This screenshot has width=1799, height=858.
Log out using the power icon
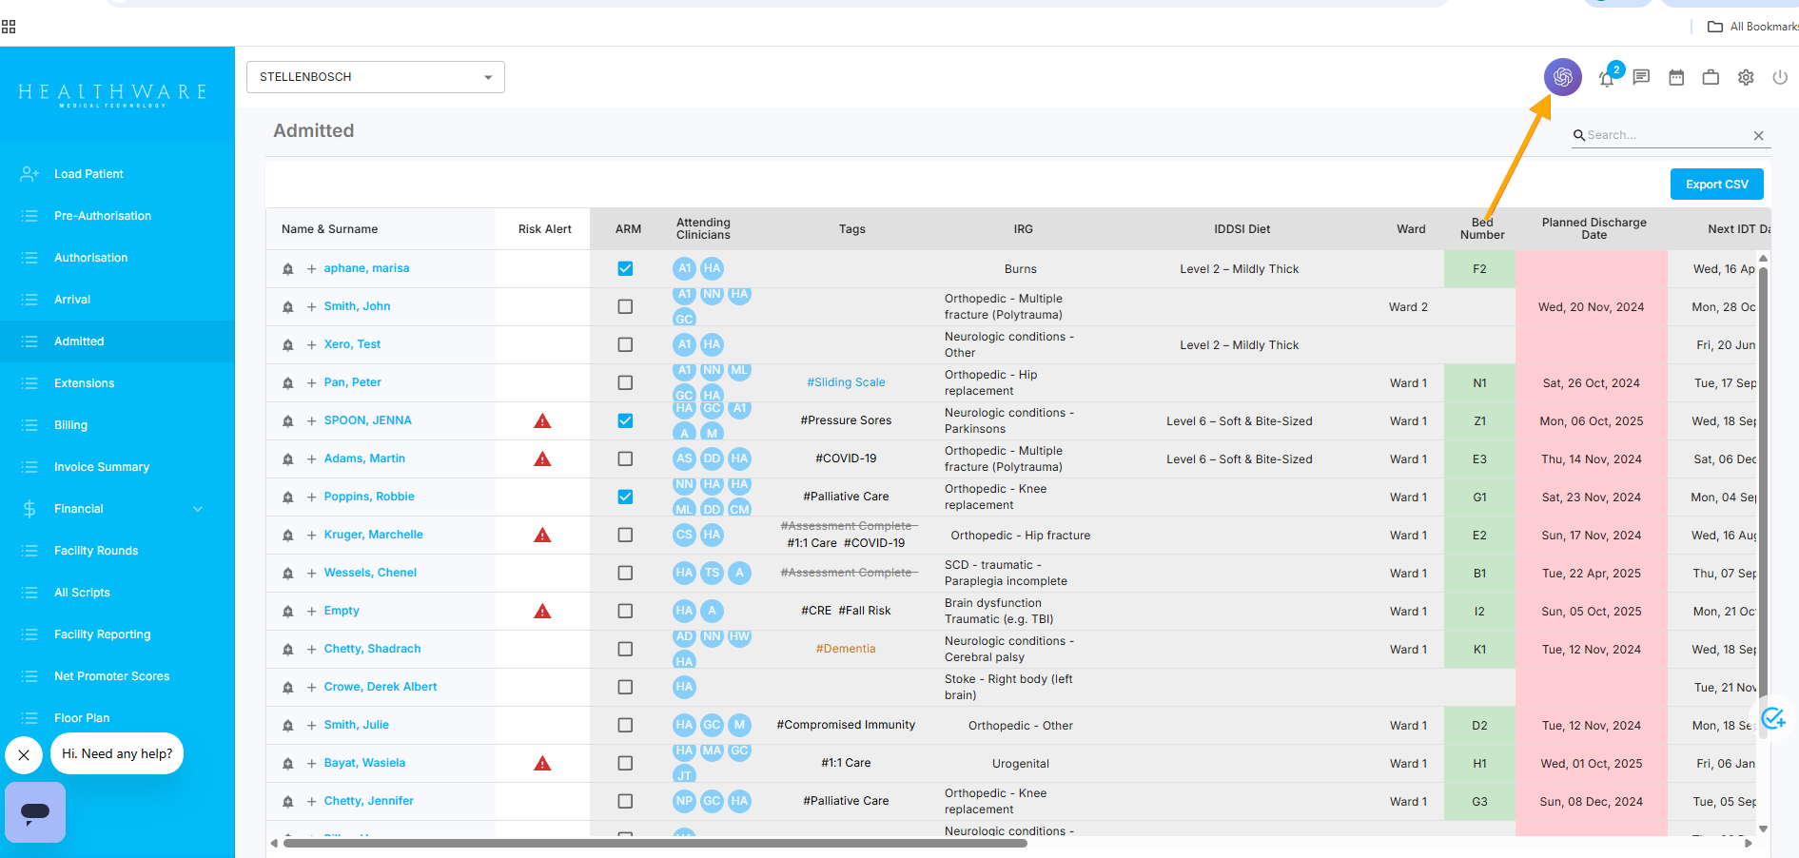coord(1780,77)
